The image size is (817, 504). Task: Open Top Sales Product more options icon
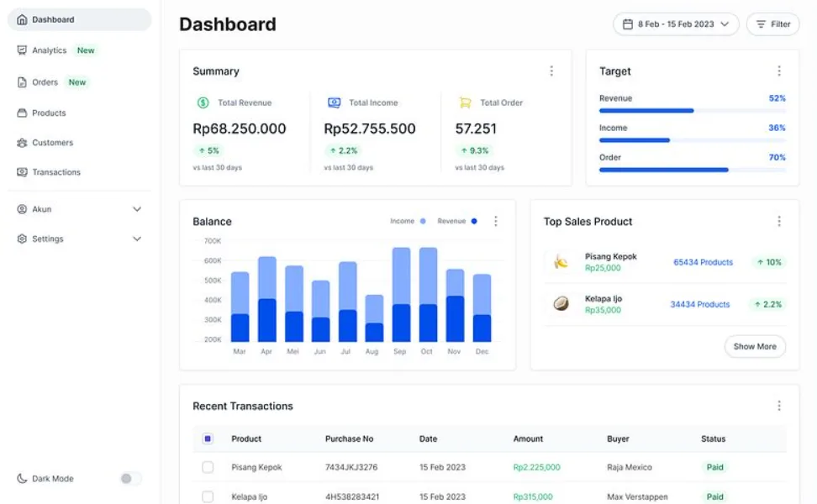click(779, 222)
